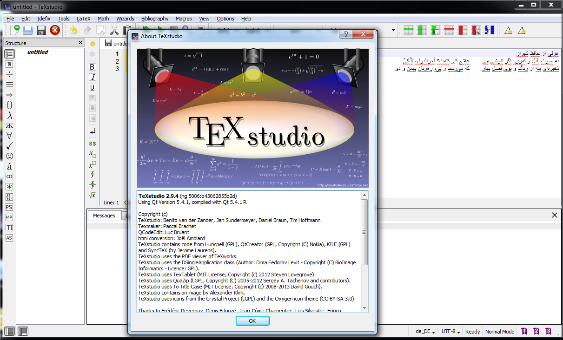This screenshot has width=563, height=340.
Task: Remove table column with red column icon
Action: tap(463, 31)
